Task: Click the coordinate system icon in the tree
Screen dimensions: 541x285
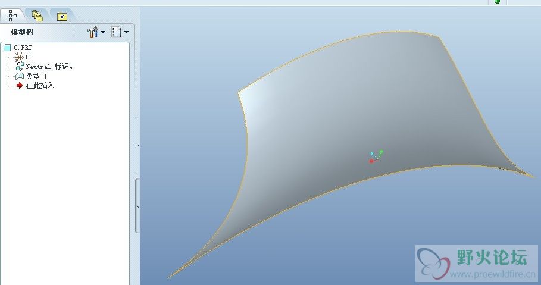Action: [19, 57]
